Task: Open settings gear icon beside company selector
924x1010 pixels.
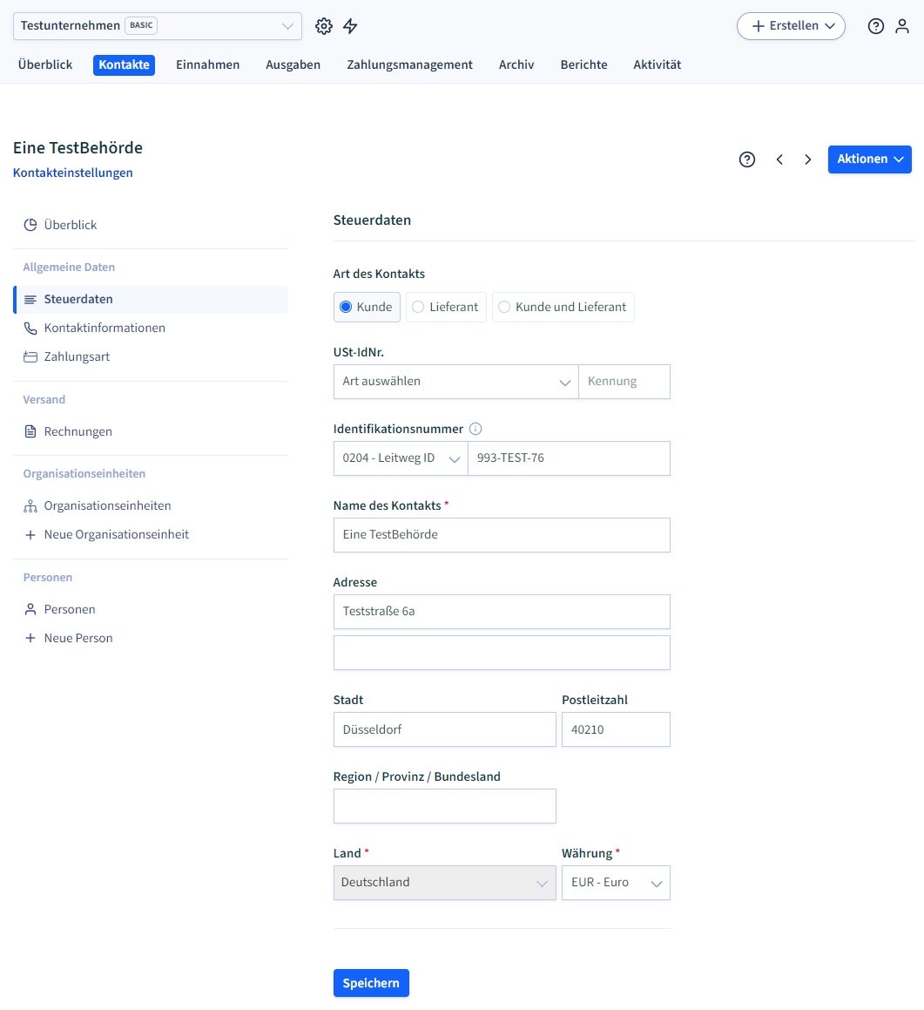Action: pyautogui.click(x=324, y=26)
